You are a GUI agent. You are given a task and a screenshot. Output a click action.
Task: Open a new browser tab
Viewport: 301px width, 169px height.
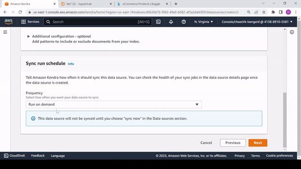pos(175,4)
